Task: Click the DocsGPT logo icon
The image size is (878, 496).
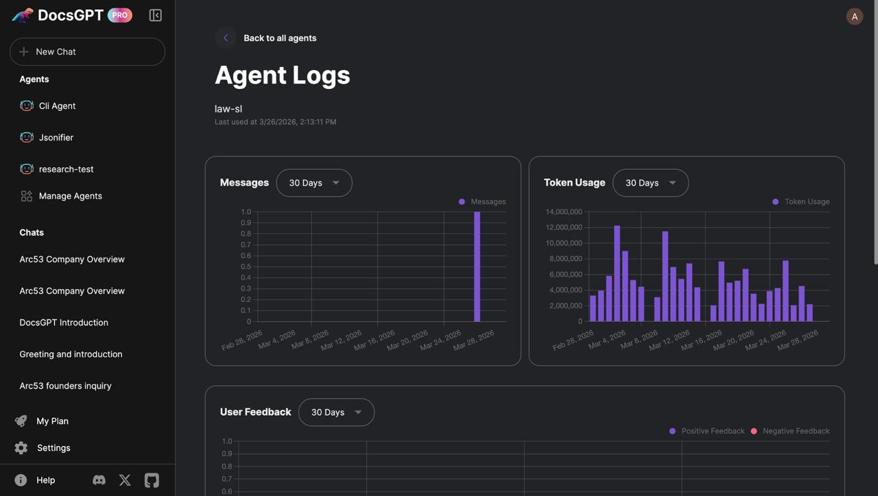Action: pos(22,15)
